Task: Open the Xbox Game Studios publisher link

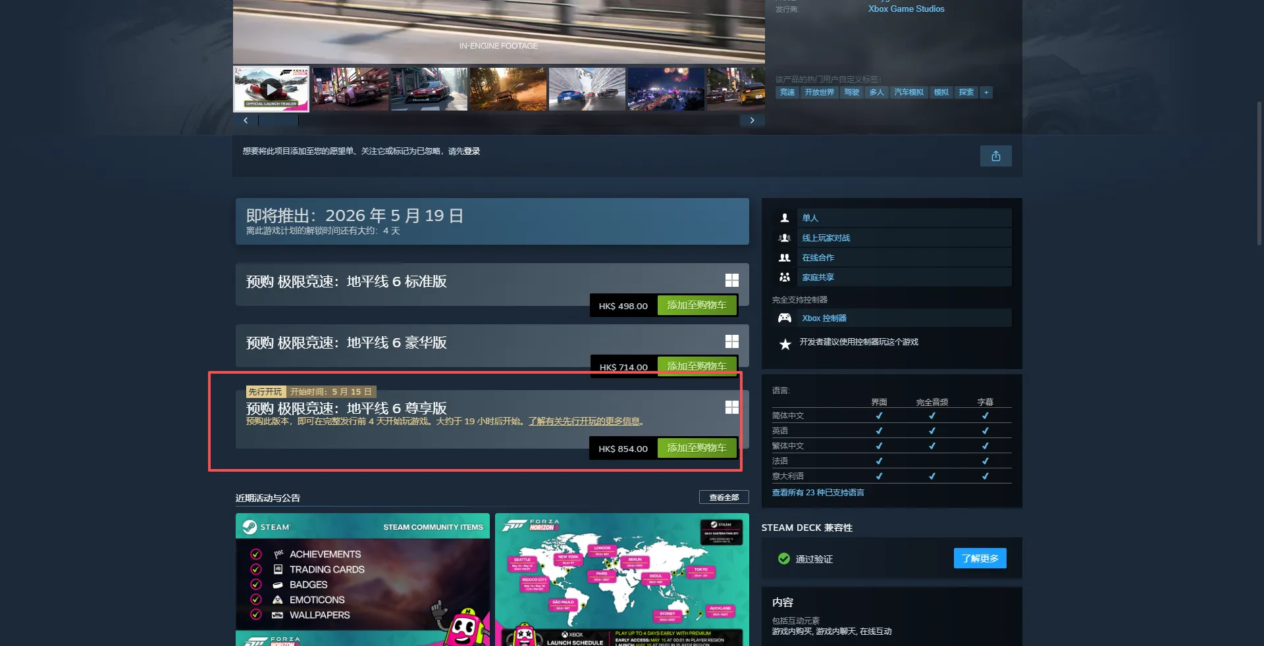Action: click(x=906, y=9)
